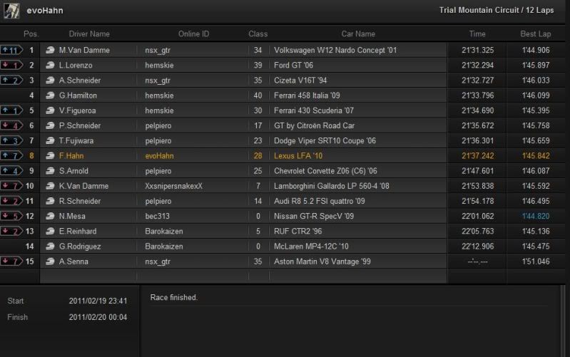This screenshot has height=357, width=570.
Task: Select driver name F.Hahn highlighted row
Action: [71, 156]
